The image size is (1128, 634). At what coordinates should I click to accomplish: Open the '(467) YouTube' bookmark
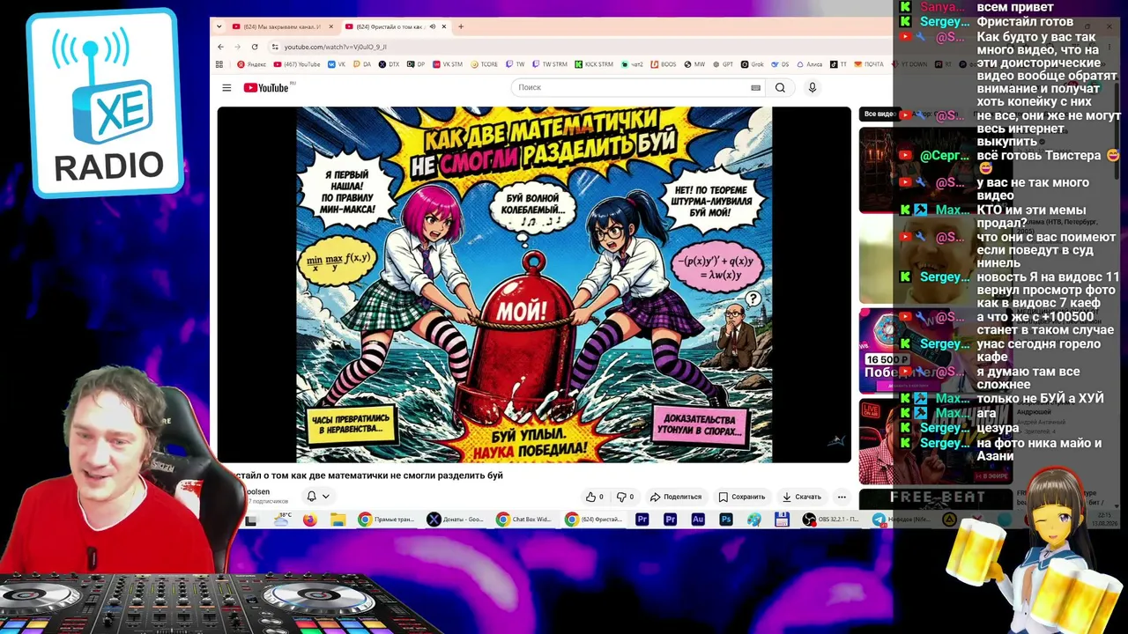(x=297, y=64)
